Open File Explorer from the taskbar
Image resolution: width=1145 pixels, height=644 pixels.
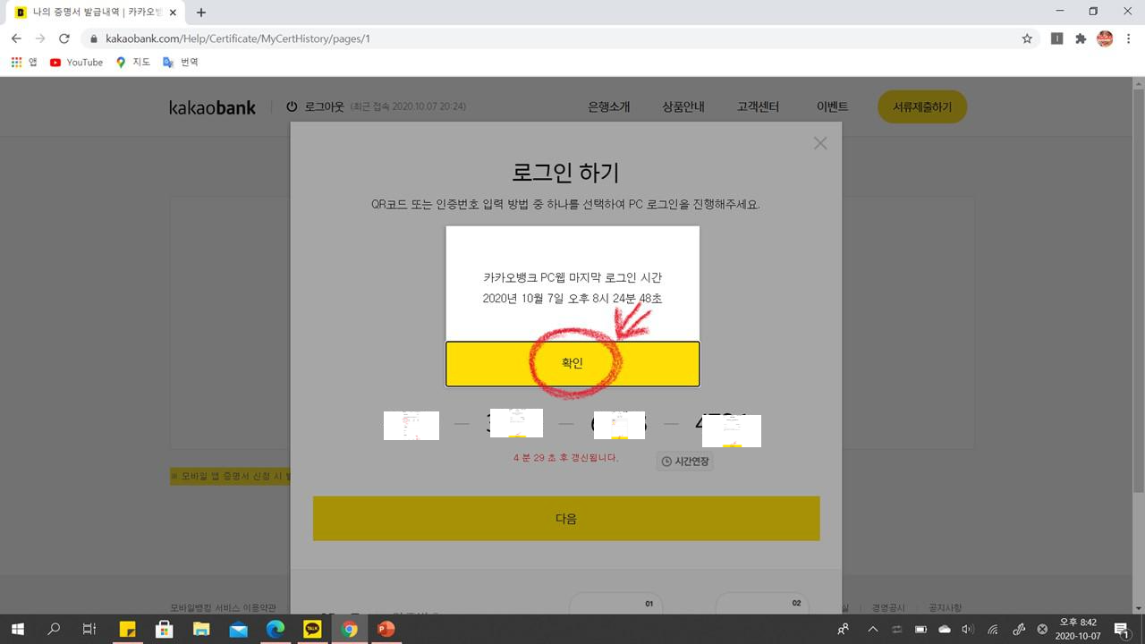(200, 629)
